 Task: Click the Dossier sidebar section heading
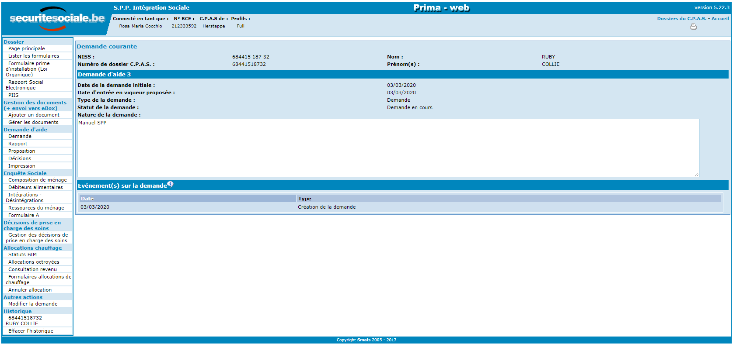14,42
